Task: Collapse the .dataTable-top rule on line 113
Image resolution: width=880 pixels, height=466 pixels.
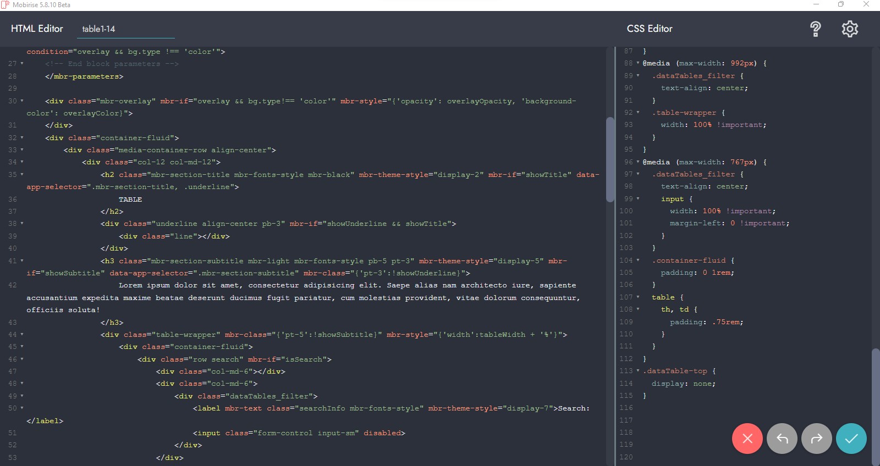Action: tap(638, 371)
